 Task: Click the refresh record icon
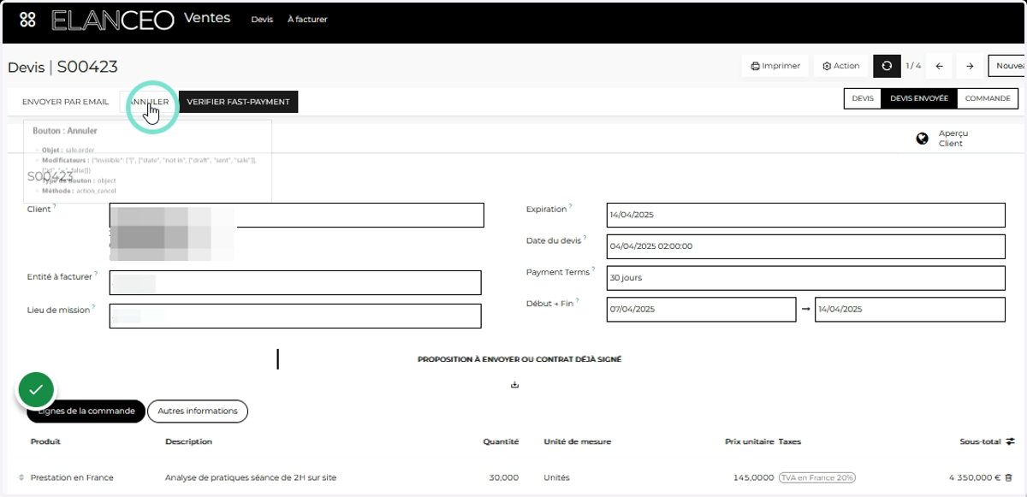887,66
